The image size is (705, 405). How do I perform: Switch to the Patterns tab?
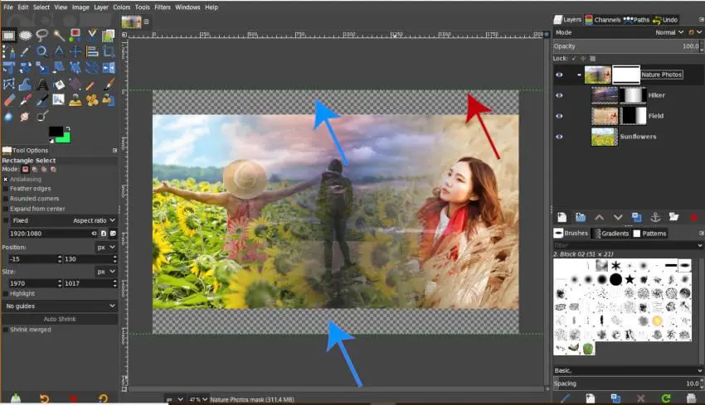pos(649,234)
